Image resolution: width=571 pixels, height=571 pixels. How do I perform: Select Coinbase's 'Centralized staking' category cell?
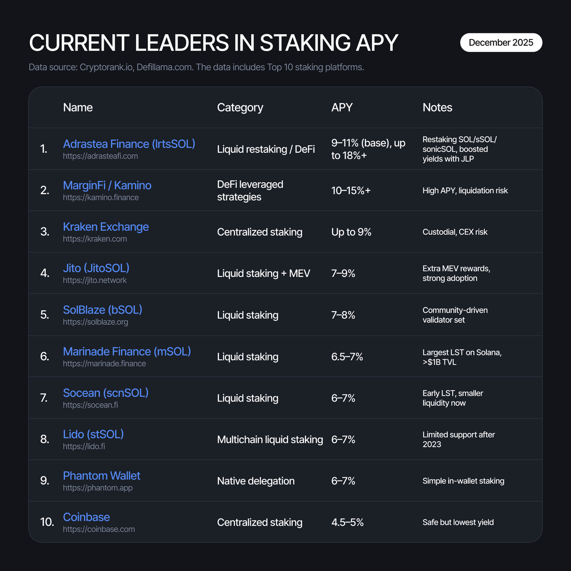259,522
